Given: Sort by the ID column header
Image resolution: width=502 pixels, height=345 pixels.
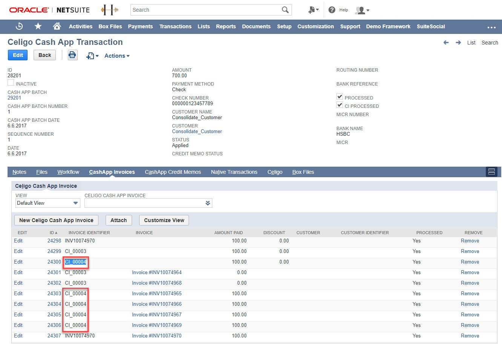Looking at the screenshot, I should pyautogui.click(x=54, y=233).
